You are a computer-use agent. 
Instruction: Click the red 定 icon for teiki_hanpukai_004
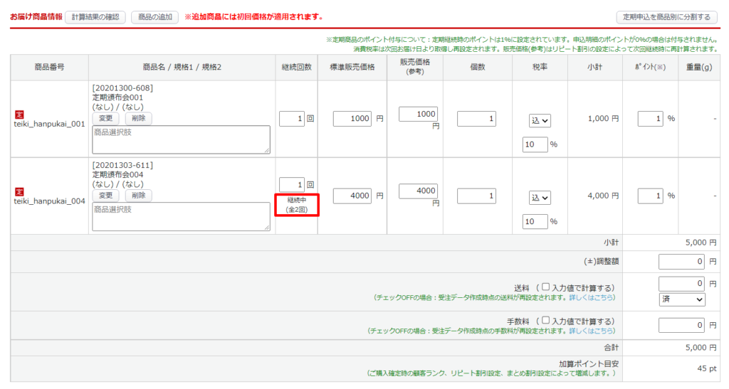[19, 191]
